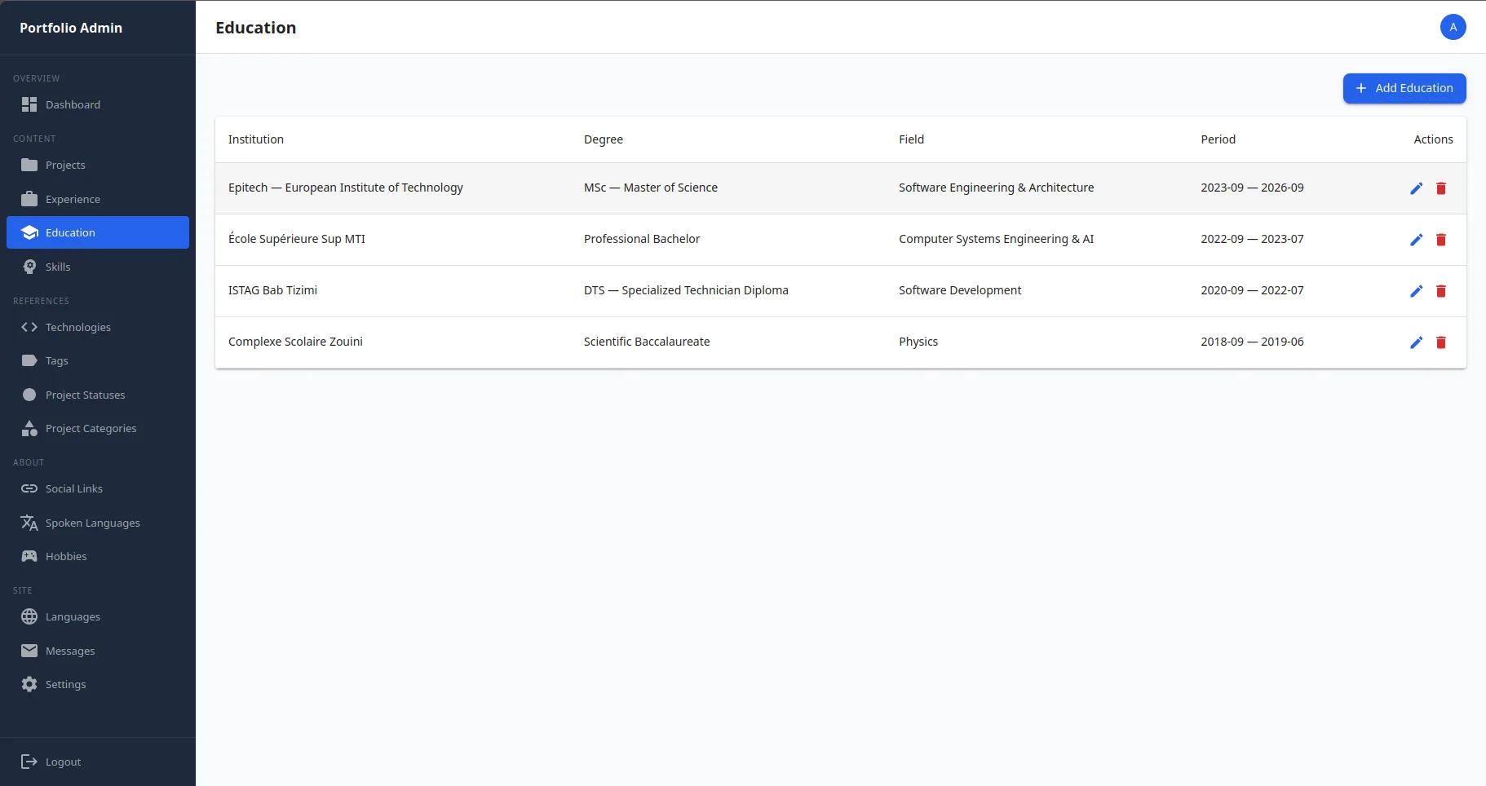This screenshot has width=1486, height=786.
Task: Delete the Epitech education entry
Action: [1441, 188]
